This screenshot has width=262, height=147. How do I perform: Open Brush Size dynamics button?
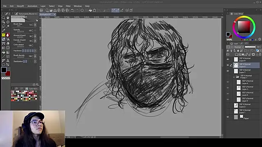[35, 25]
